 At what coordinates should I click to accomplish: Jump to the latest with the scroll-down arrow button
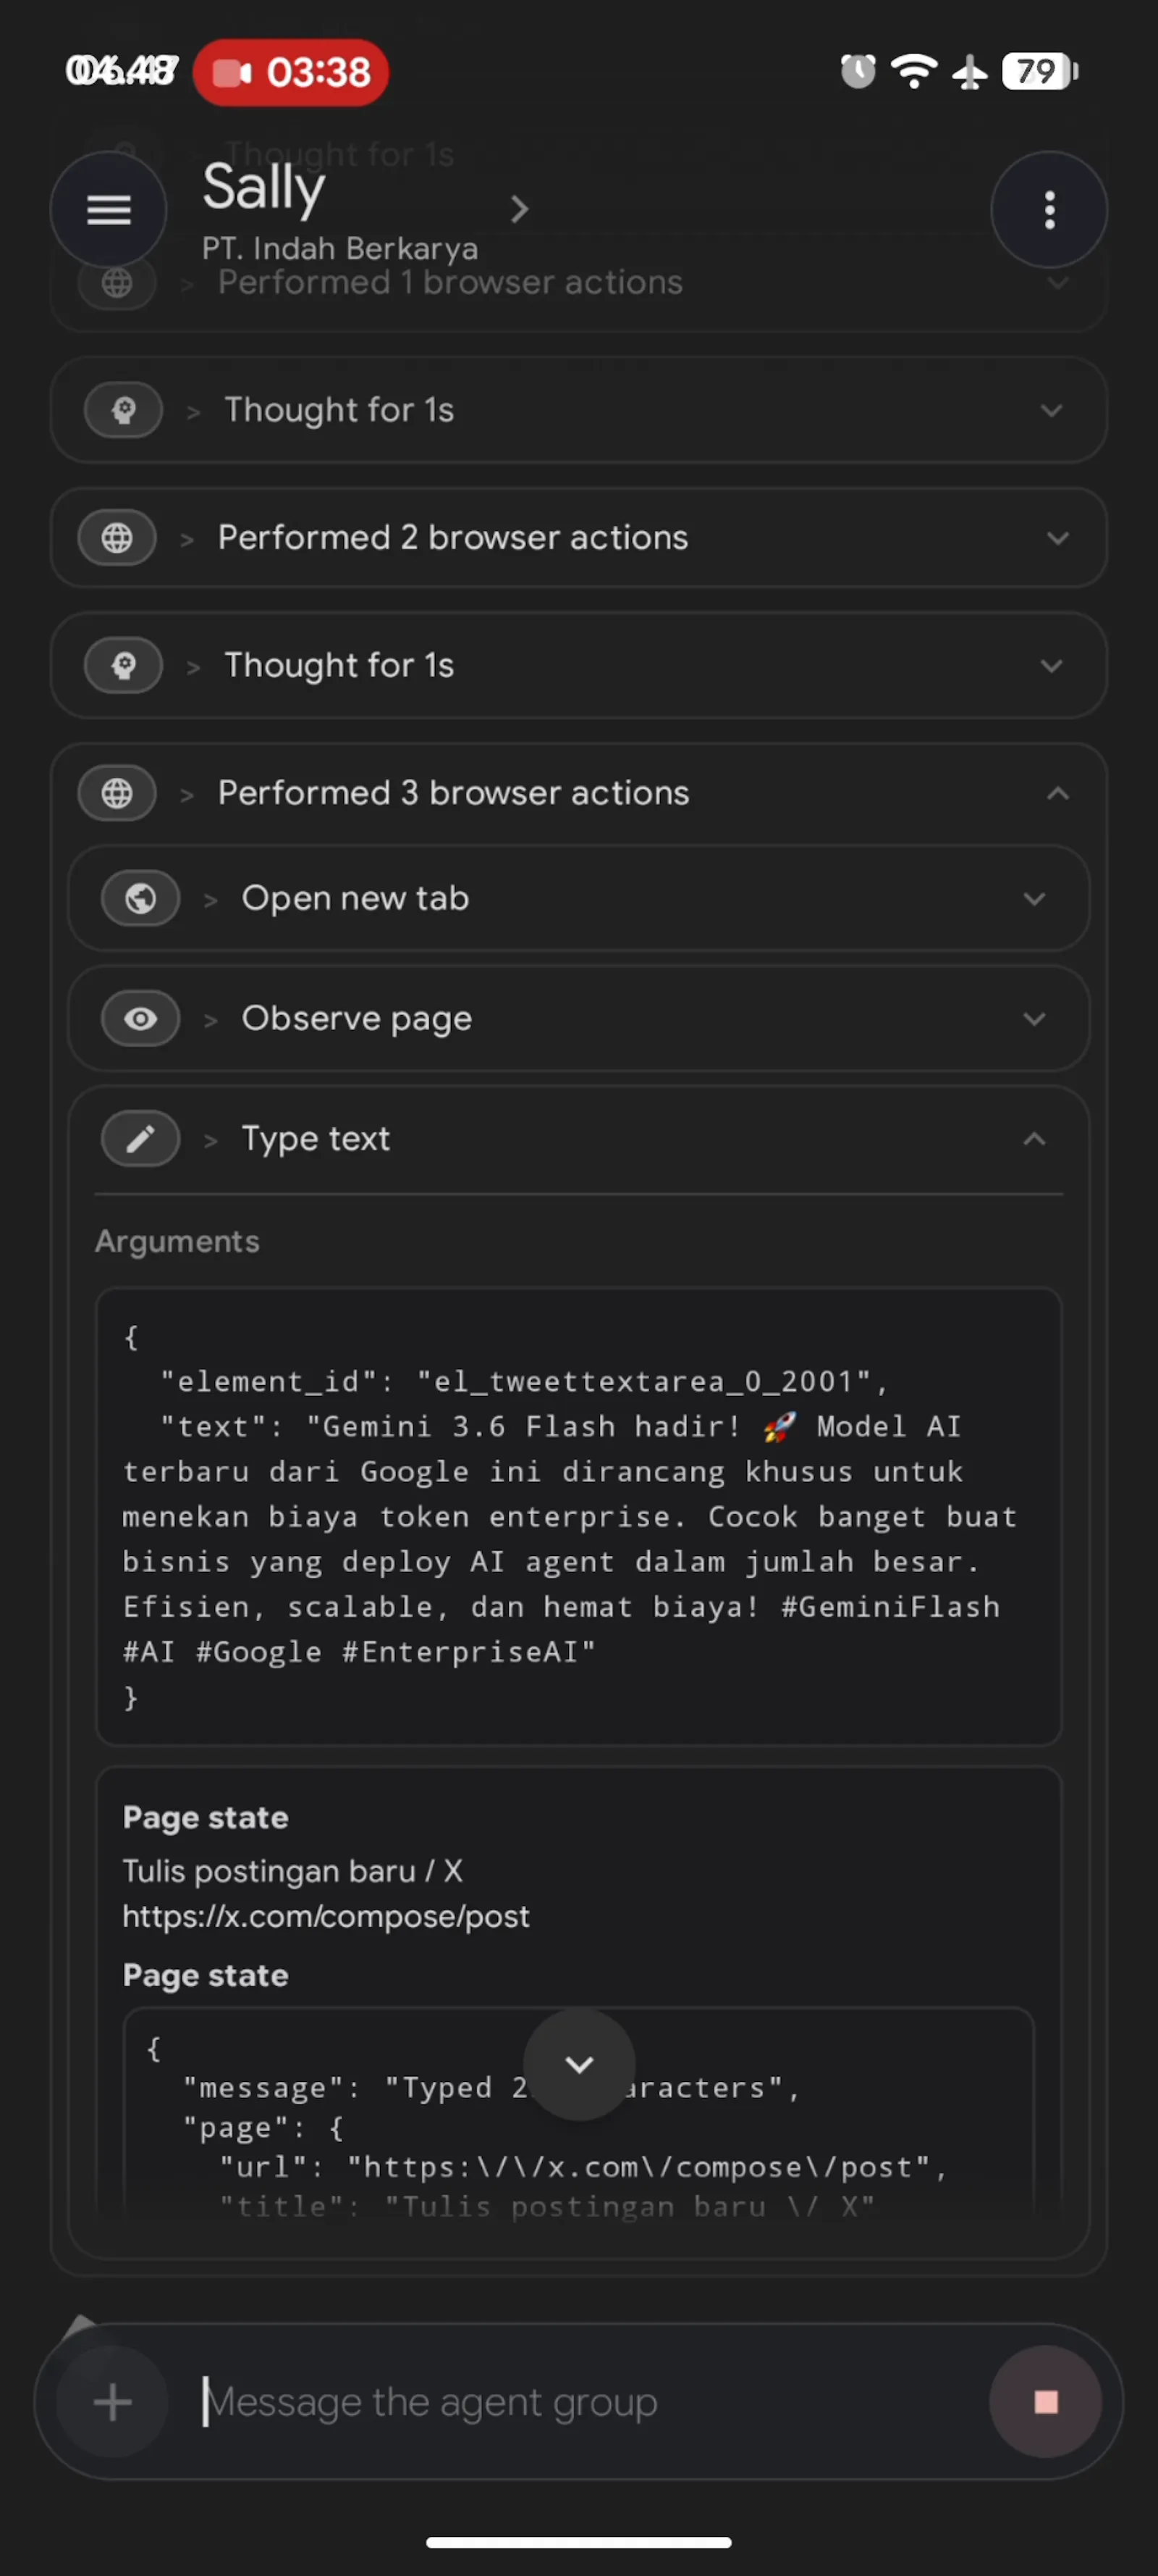click(x=580, y=2064)
